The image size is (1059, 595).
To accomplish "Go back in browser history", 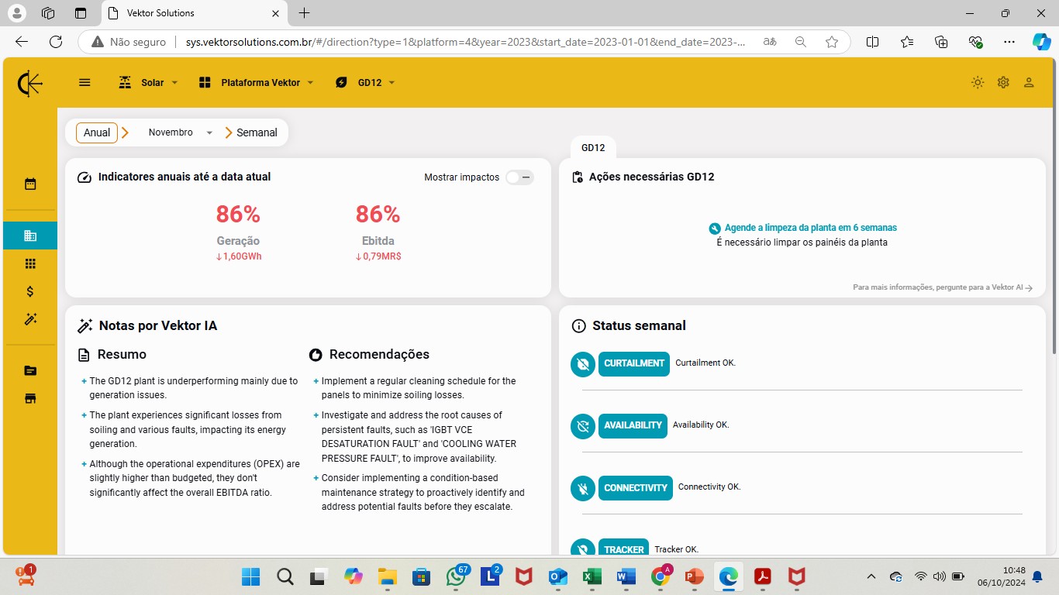I will pyautogui.click(x=22, y=42).
